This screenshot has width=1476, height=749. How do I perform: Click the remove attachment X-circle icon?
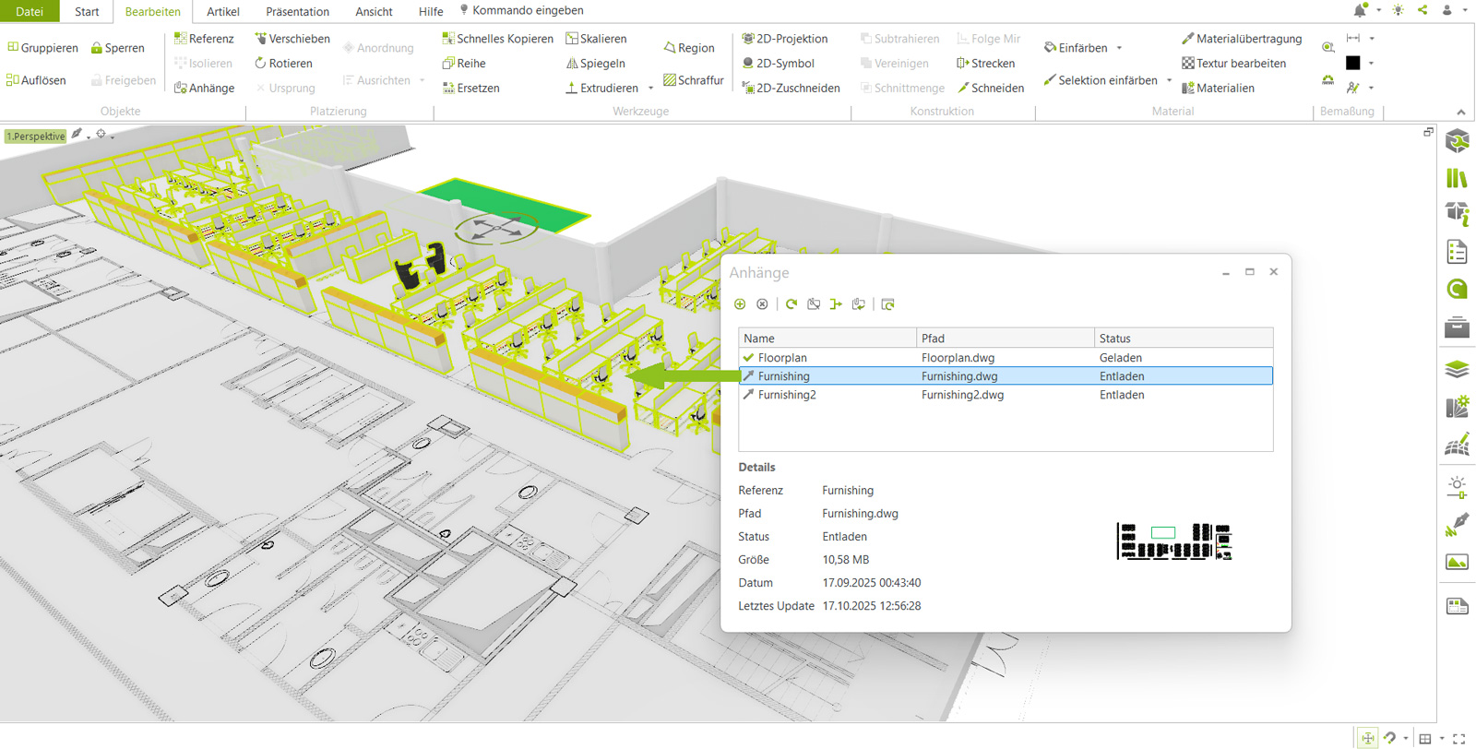pyautogui.click(x=762, y=304)
